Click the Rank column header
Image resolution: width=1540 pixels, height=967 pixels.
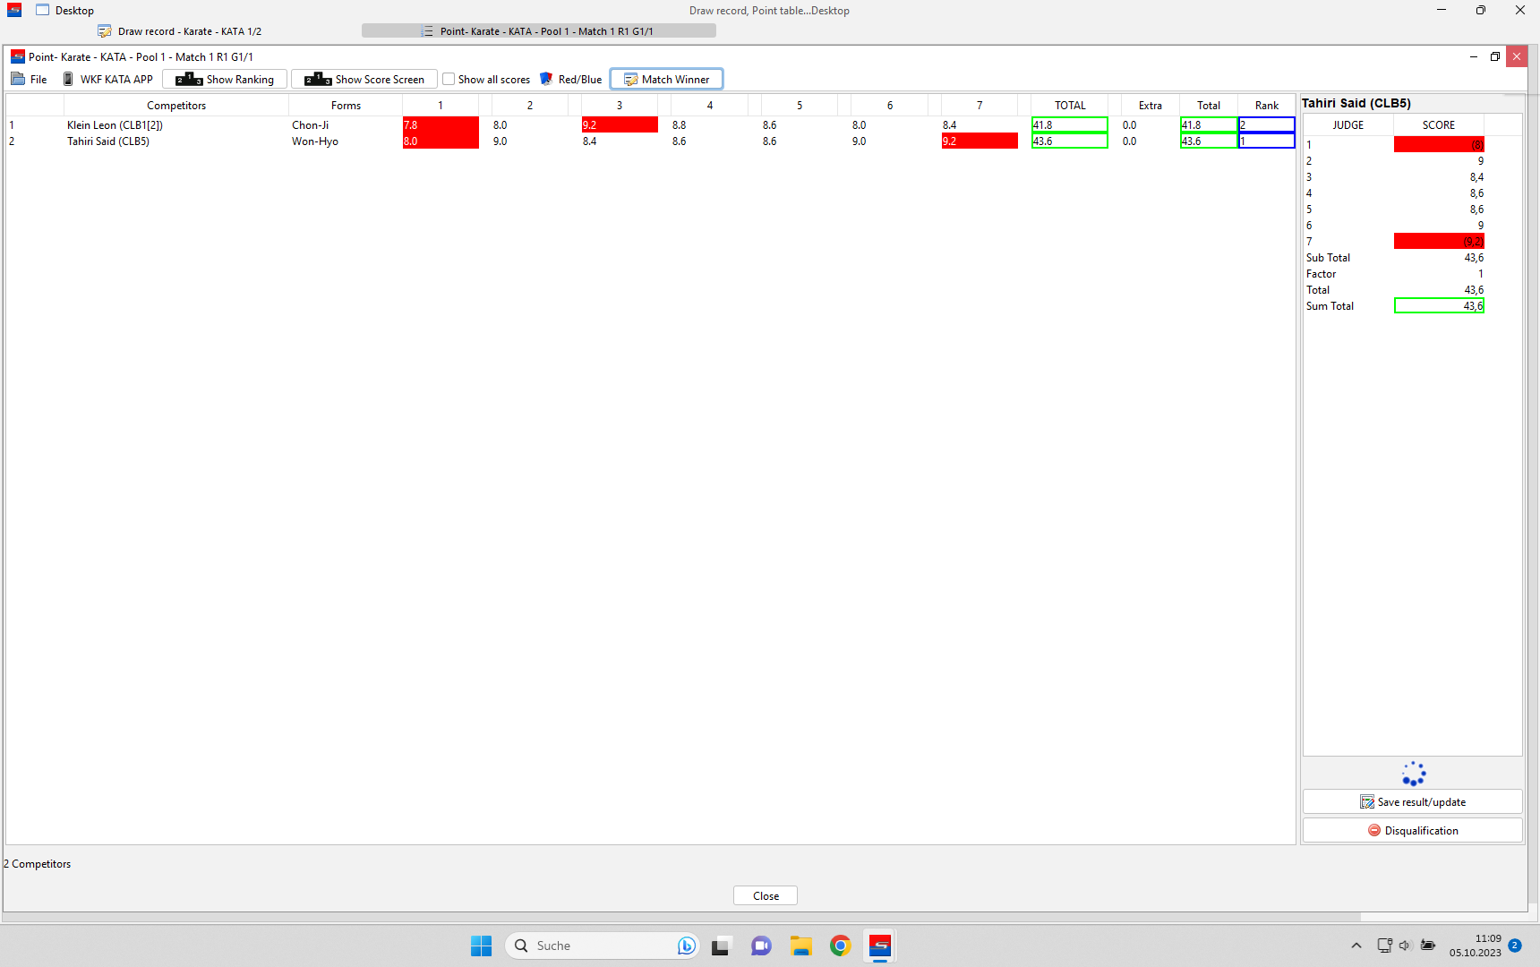point(1267,106)
